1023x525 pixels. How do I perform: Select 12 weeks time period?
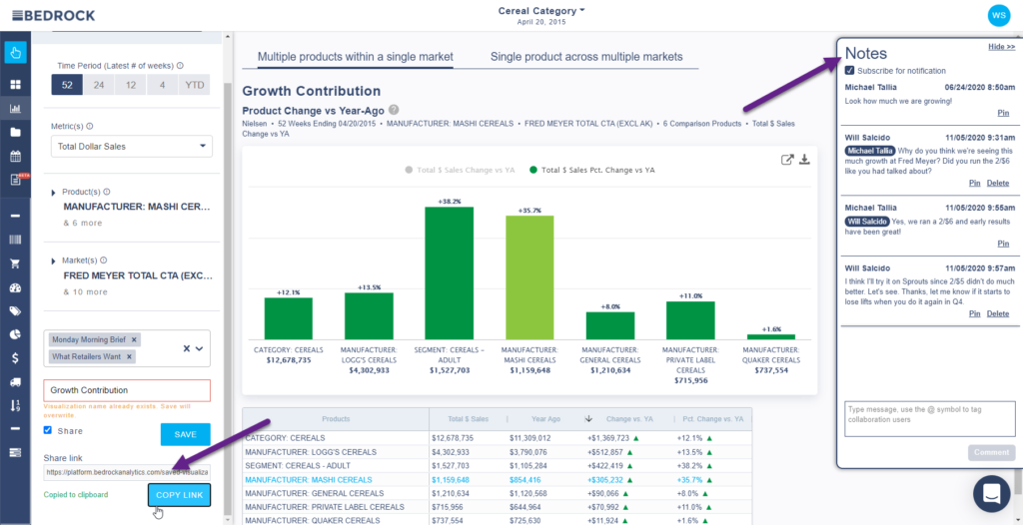131,85
